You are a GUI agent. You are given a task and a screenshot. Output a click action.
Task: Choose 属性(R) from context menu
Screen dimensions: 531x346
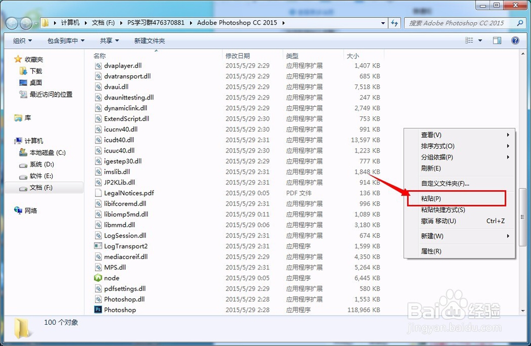(459, 251)
